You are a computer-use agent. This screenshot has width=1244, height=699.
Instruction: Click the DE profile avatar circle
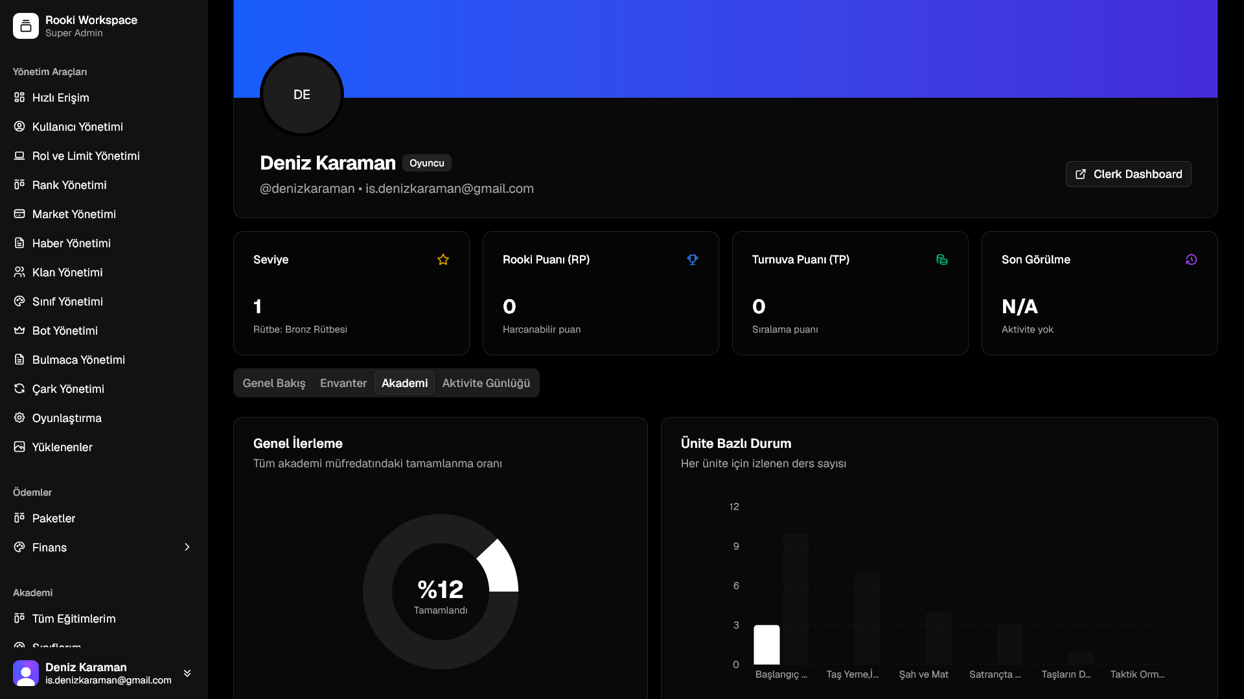pos(302,94)
